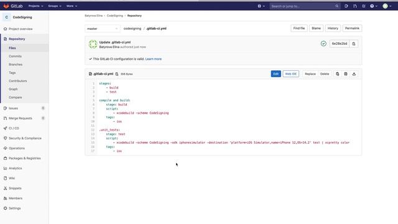Open the create new plus menu

tap(261, 6)
